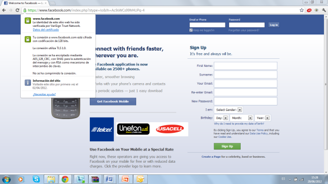This screenshot has width=328, height=184.
Task: Reload the page with the refresh icon
Action: [x=17, y=10]
